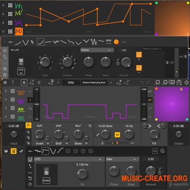Open the Wild preset category
190x190 pixels.
point(71,83)
